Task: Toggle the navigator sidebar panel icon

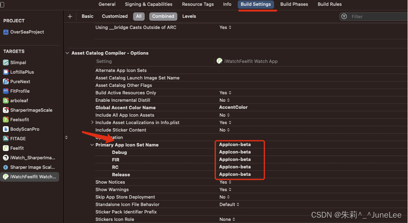Action: 2,5
